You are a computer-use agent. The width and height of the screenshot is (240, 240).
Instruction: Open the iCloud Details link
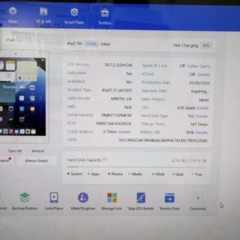(203, 74)
